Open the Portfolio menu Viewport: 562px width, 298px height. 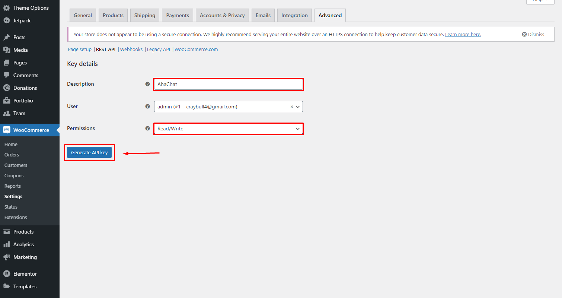coord(30,101)
